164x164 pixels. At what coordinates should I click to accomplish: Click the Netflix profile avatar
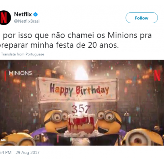tap(4, 18)
